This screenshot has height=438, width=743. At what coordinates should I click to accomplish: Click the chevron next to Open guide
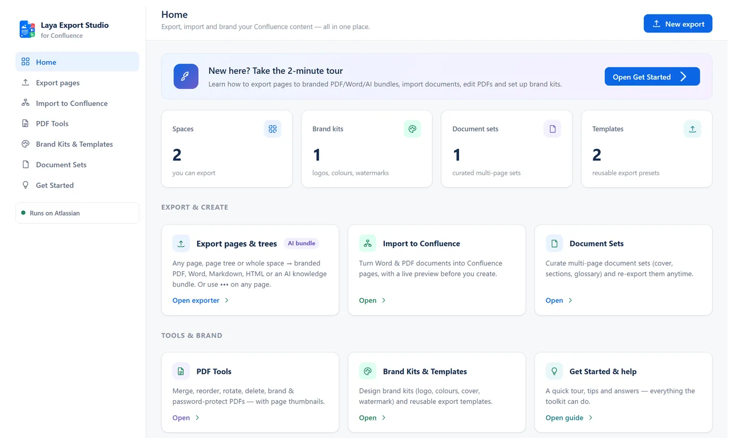591,418
